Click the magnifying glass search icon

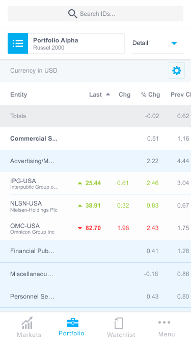coord(72,14)
